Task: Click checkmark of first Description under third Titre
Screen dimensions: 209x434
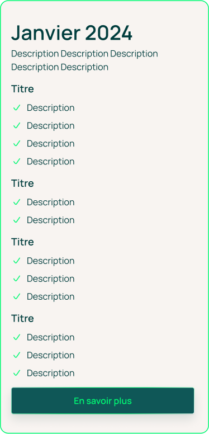Action: coord(17,261)
